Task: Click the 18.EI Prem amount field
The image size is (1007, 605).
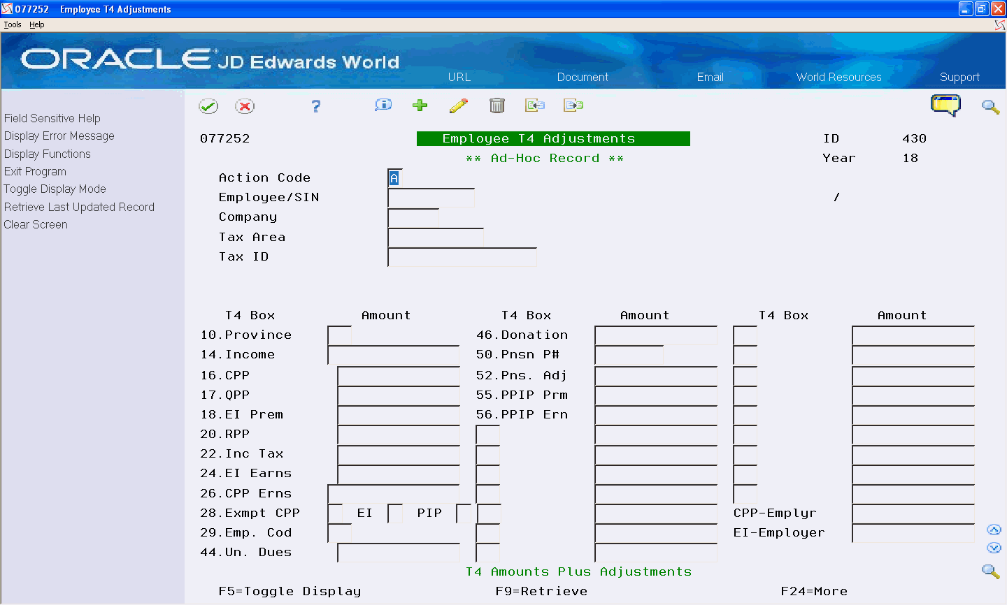Action: point(399,415)
